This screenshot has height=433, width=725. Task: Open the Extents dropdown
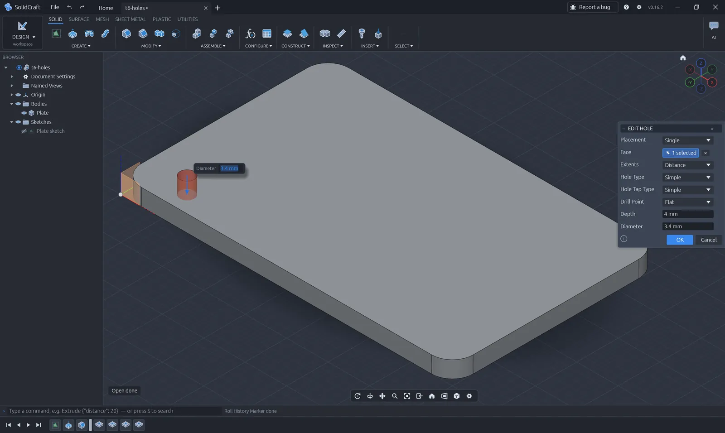coord(688,165)
